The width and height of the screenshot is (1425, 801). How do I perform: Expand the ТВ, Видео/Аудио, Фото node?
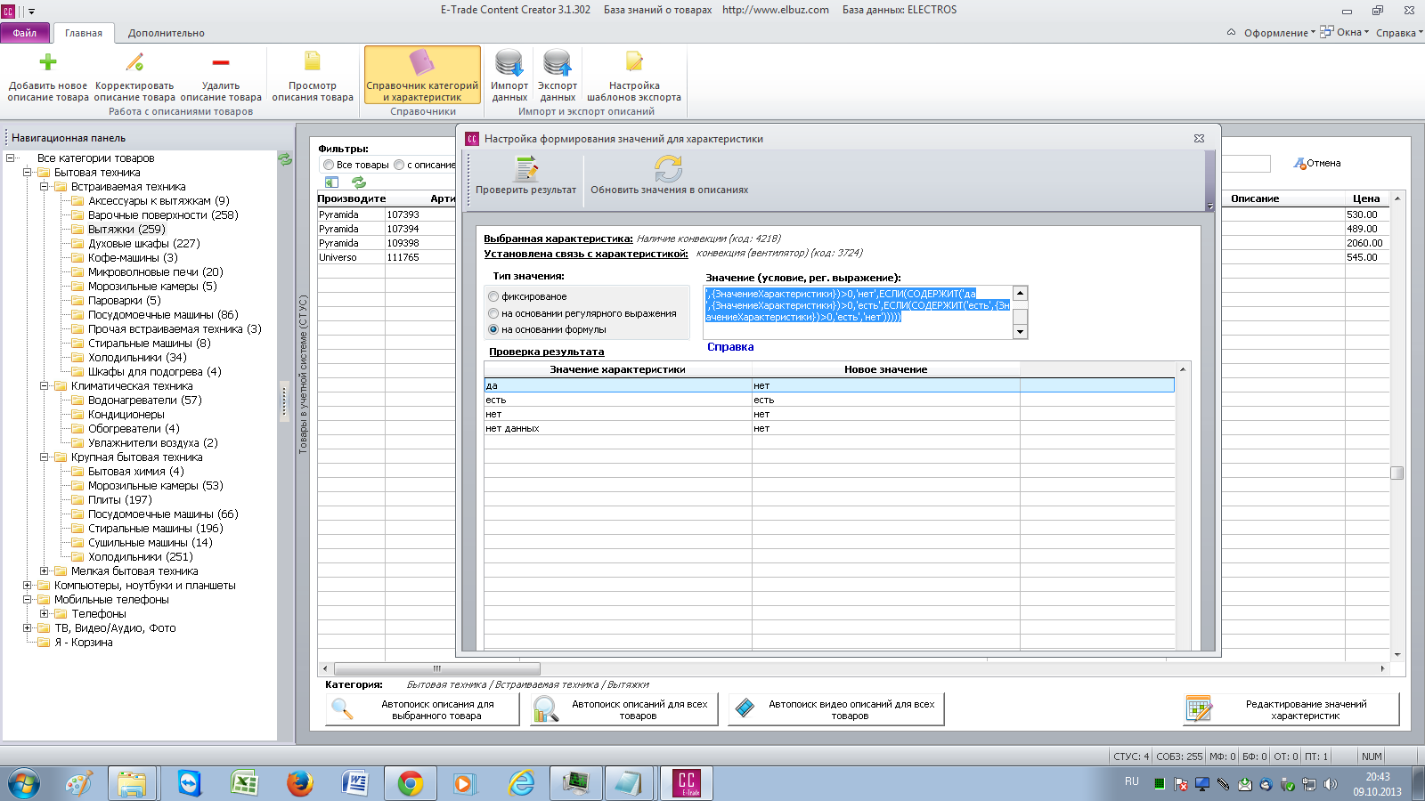coord(27,628)
